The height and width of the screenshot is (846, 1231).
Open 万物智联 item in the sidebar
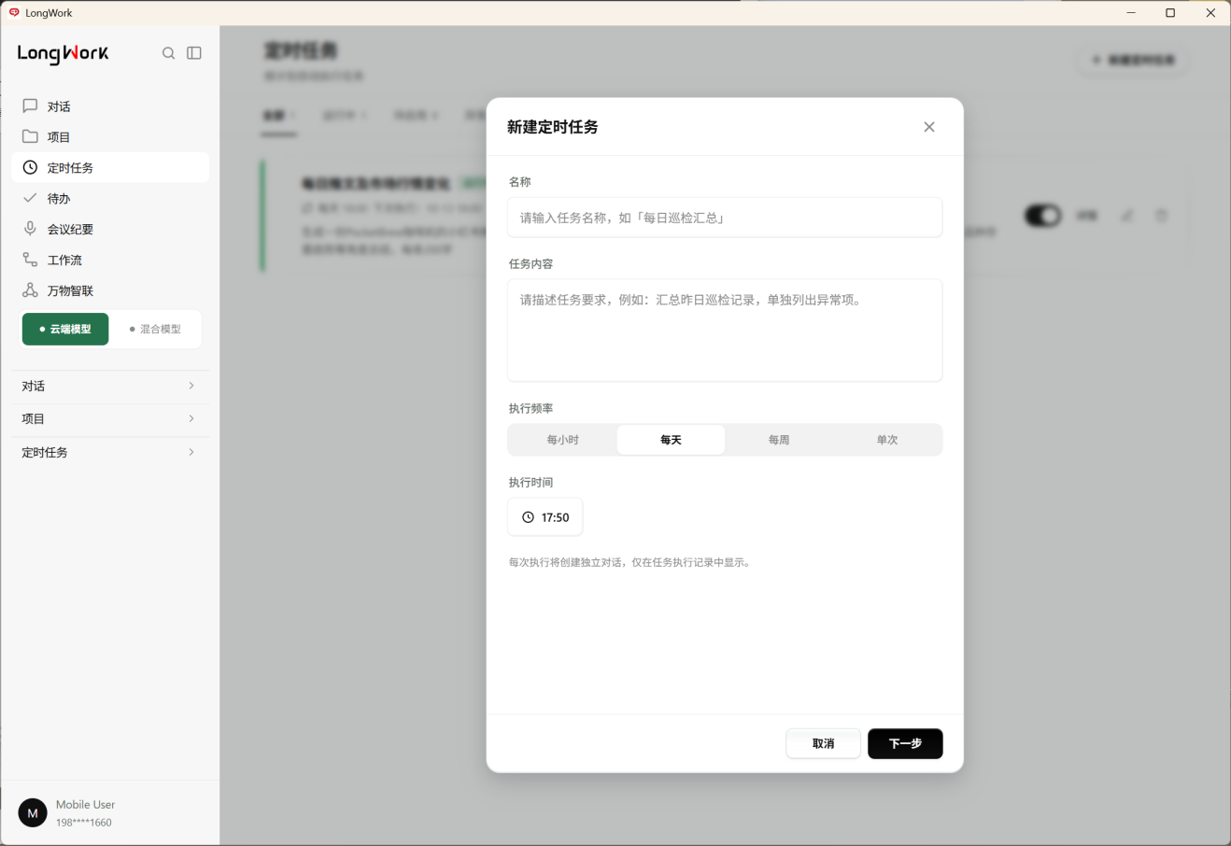[x=110, y=290]
